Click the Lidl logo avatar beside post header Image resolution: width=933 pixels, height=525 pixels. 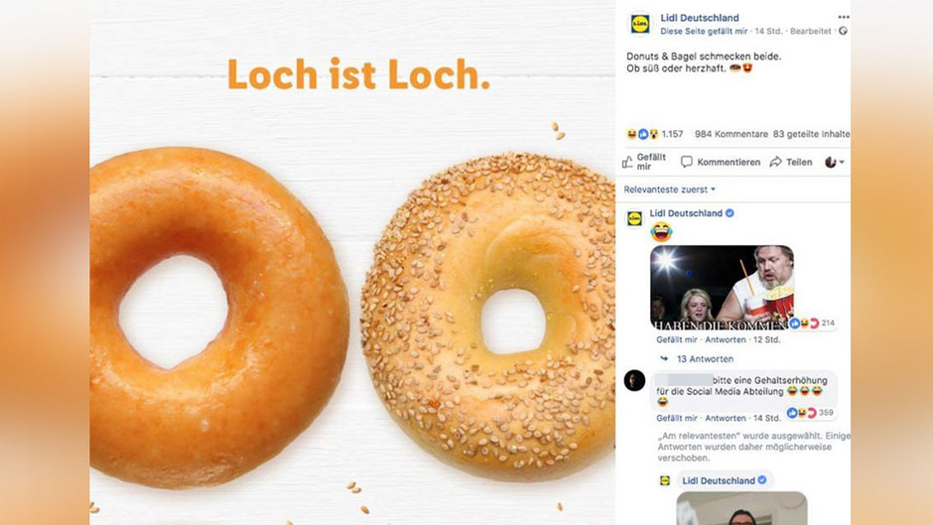[x=640, y=25]
